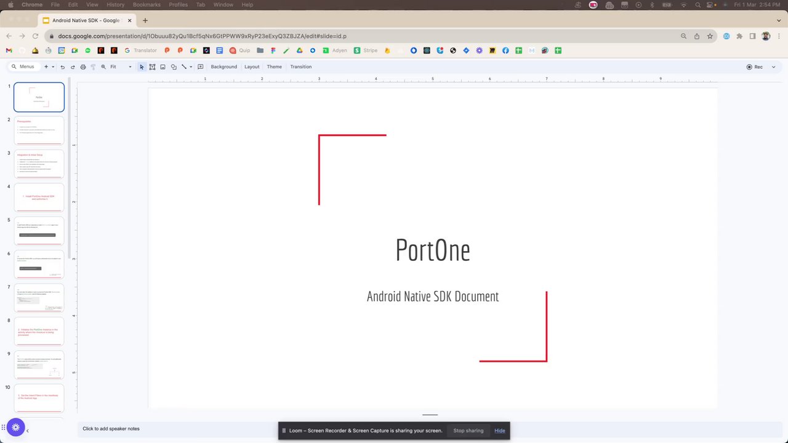Click the Chrome profile avatar
The image size is (788, 443).
click(x=766, y=36)
